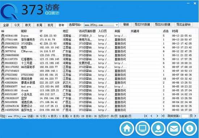Jump to the last page arrow
The height and width of the screenshot is (138, 199).
point(163,116)
